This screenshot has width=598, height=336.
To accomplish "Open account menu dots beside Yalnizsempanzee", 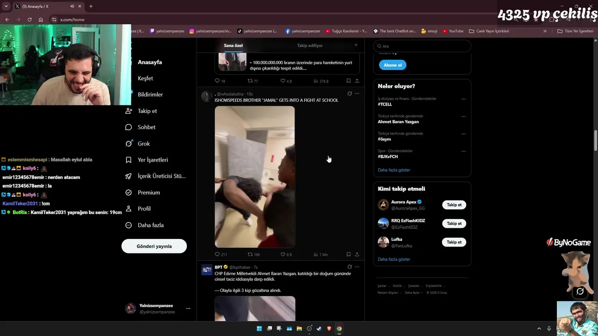I will click(x=188, y=308).
